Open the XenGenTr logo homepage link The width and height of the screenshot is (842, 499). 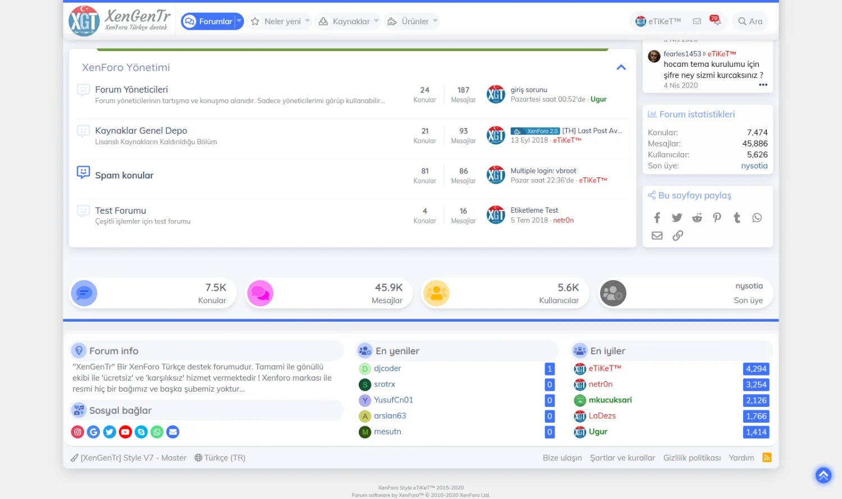click(120, 21)
